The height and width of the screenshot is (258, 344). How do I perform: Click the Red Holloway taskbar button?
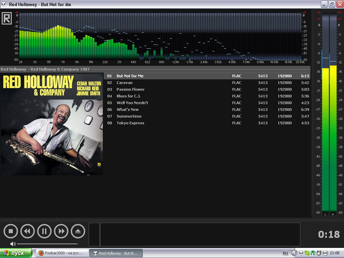point(117,253)
